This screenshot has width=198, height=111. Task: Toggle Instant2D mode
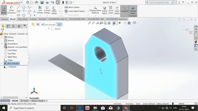(x=124, y=11)
